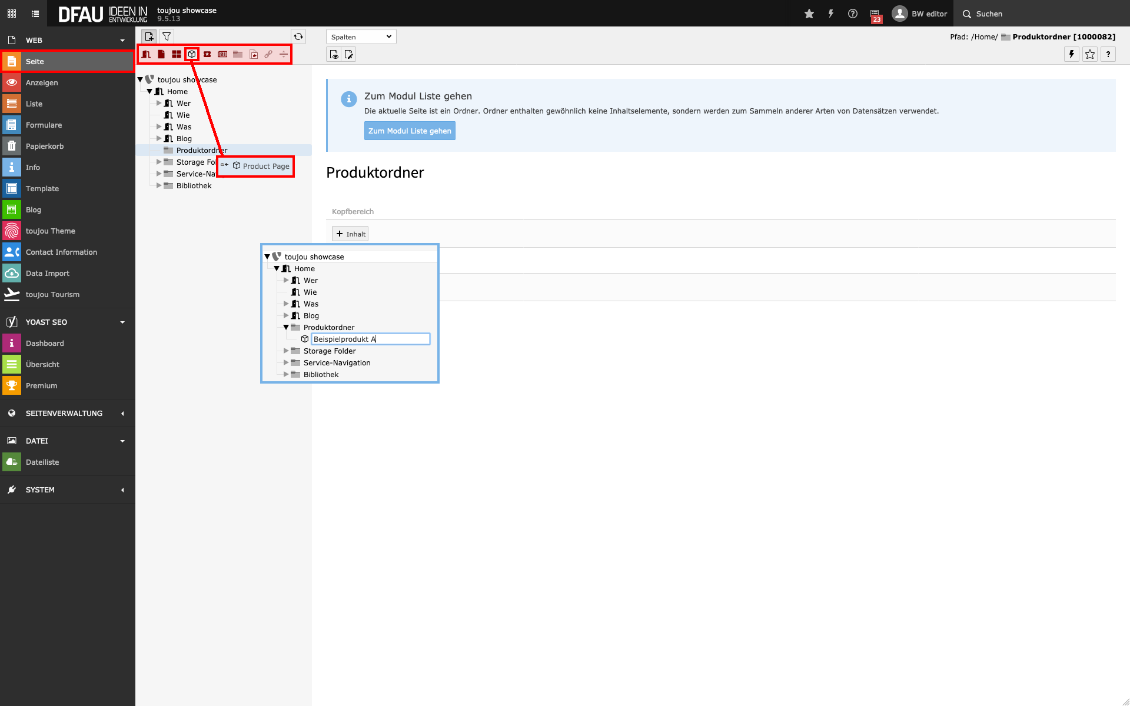Click the edit page properties icon
The height and width of the screenshot is (706, 1130).
(349, 55)
